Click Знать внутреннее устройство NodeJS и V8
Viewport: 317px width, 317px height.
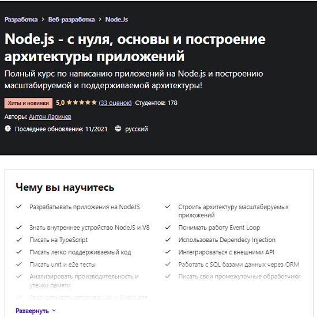[x=89, y=228]
